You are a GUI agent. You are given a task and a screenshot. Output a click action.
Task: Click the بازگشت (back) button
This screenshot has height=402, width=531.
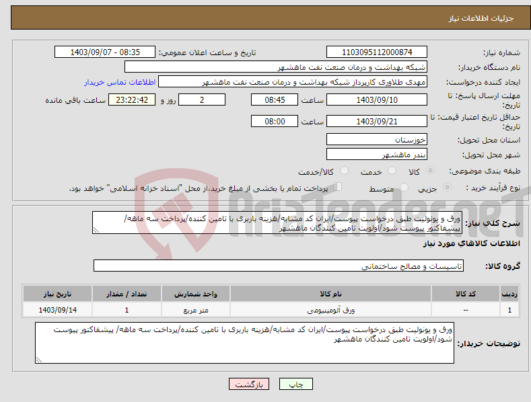(249, 384)
